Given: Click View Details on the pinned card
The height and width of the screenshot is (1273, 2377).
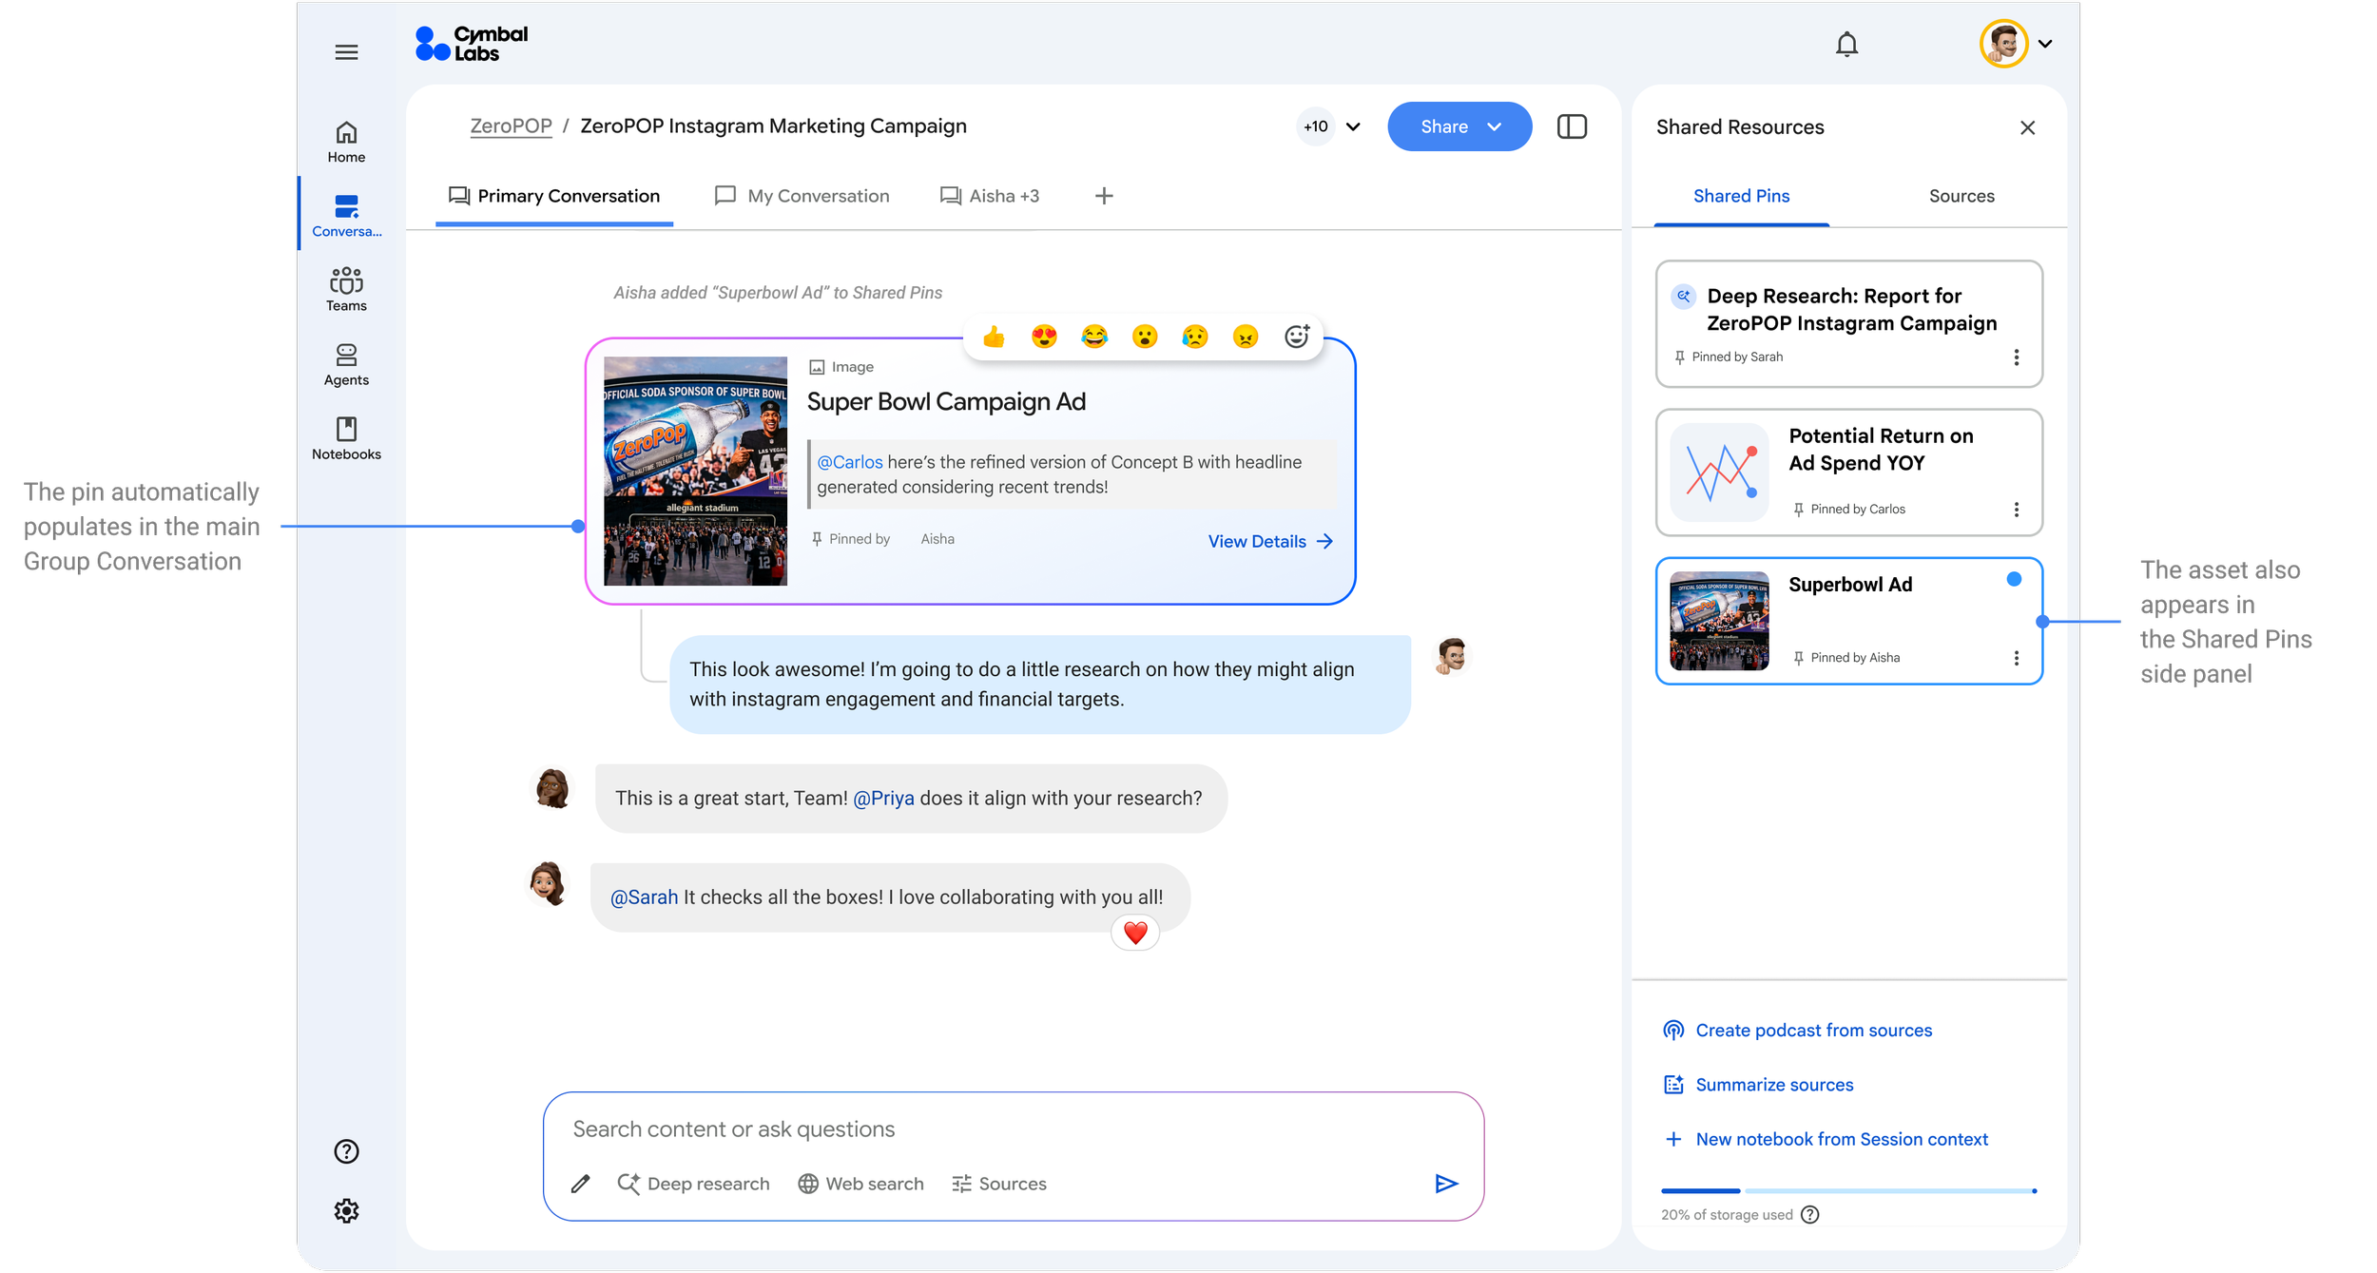Looking at the screenshot, I should coord(1270,542).
